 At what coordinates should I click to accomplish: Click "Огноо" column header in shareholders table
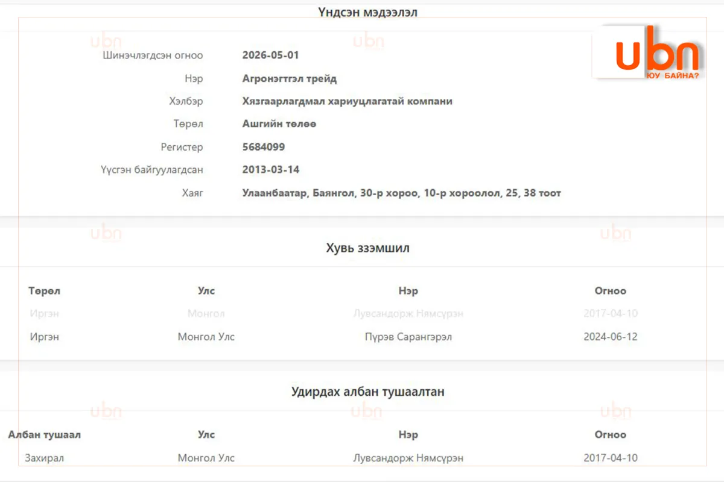(611, 291)
